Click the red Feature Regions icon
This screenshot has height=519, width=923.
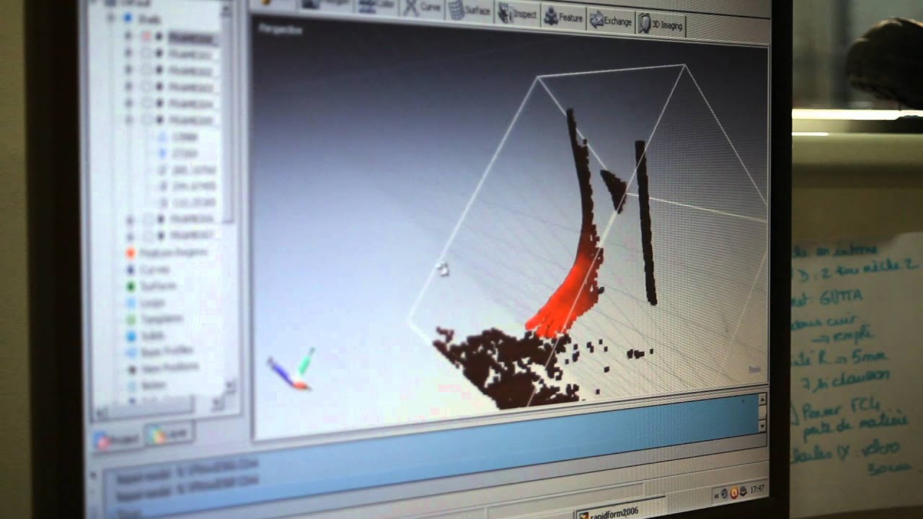[131, 253]
